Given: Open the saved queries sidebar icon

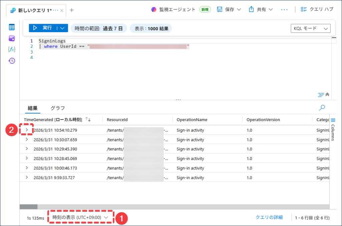Looking at the screenshot, I should coord(12,38).
